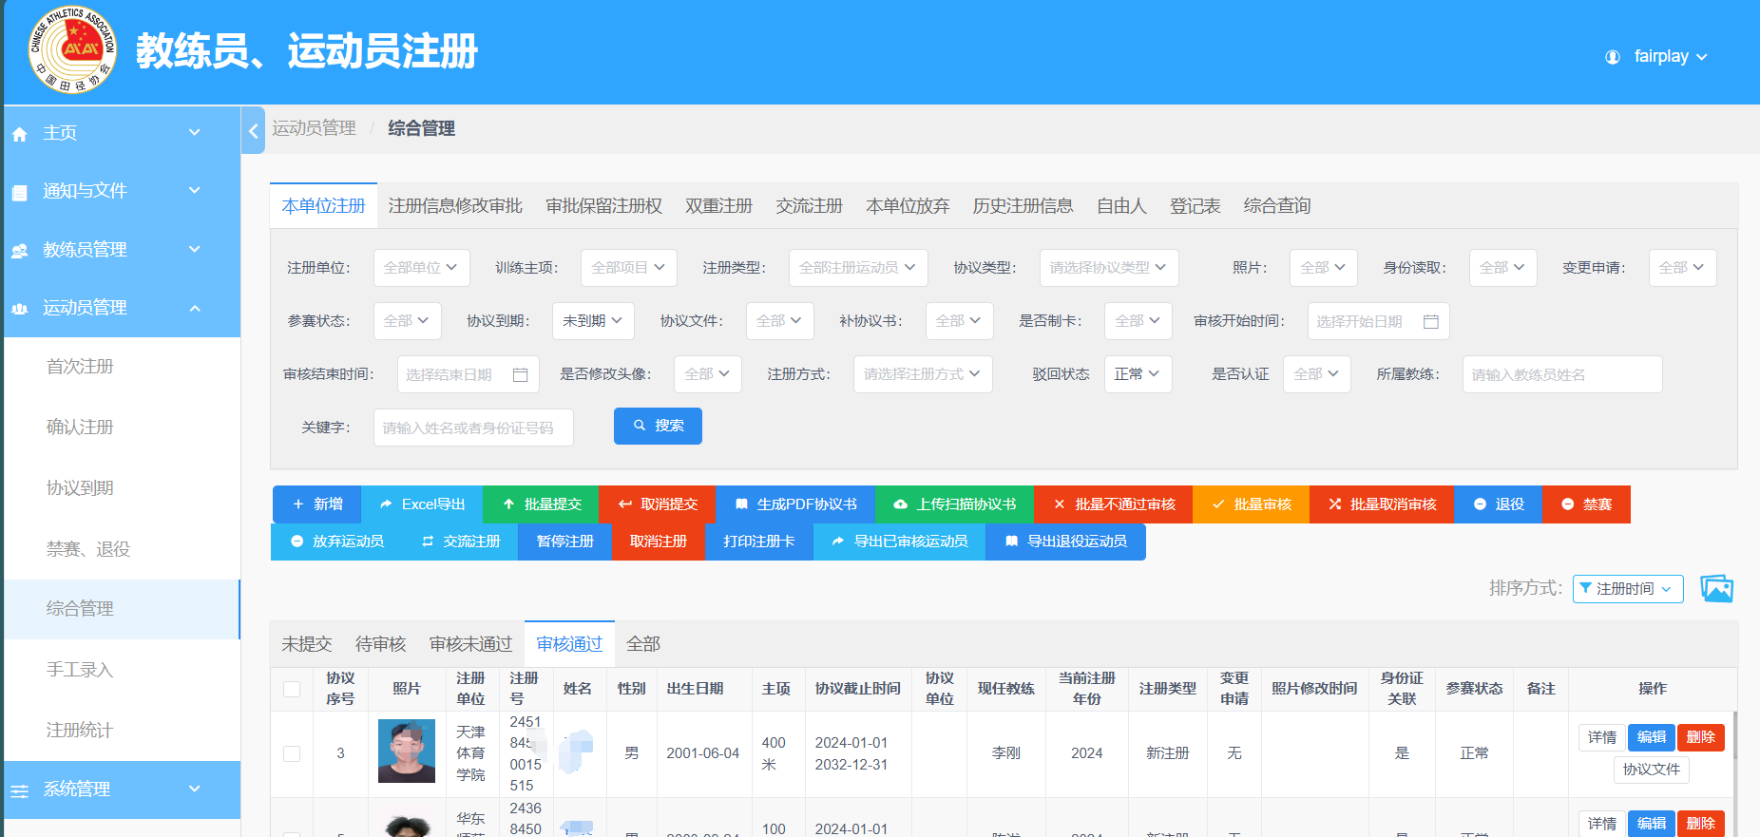
Task: Open the 驳回状态 dropdown showing 正常
Action: (x=1138, y=374)
